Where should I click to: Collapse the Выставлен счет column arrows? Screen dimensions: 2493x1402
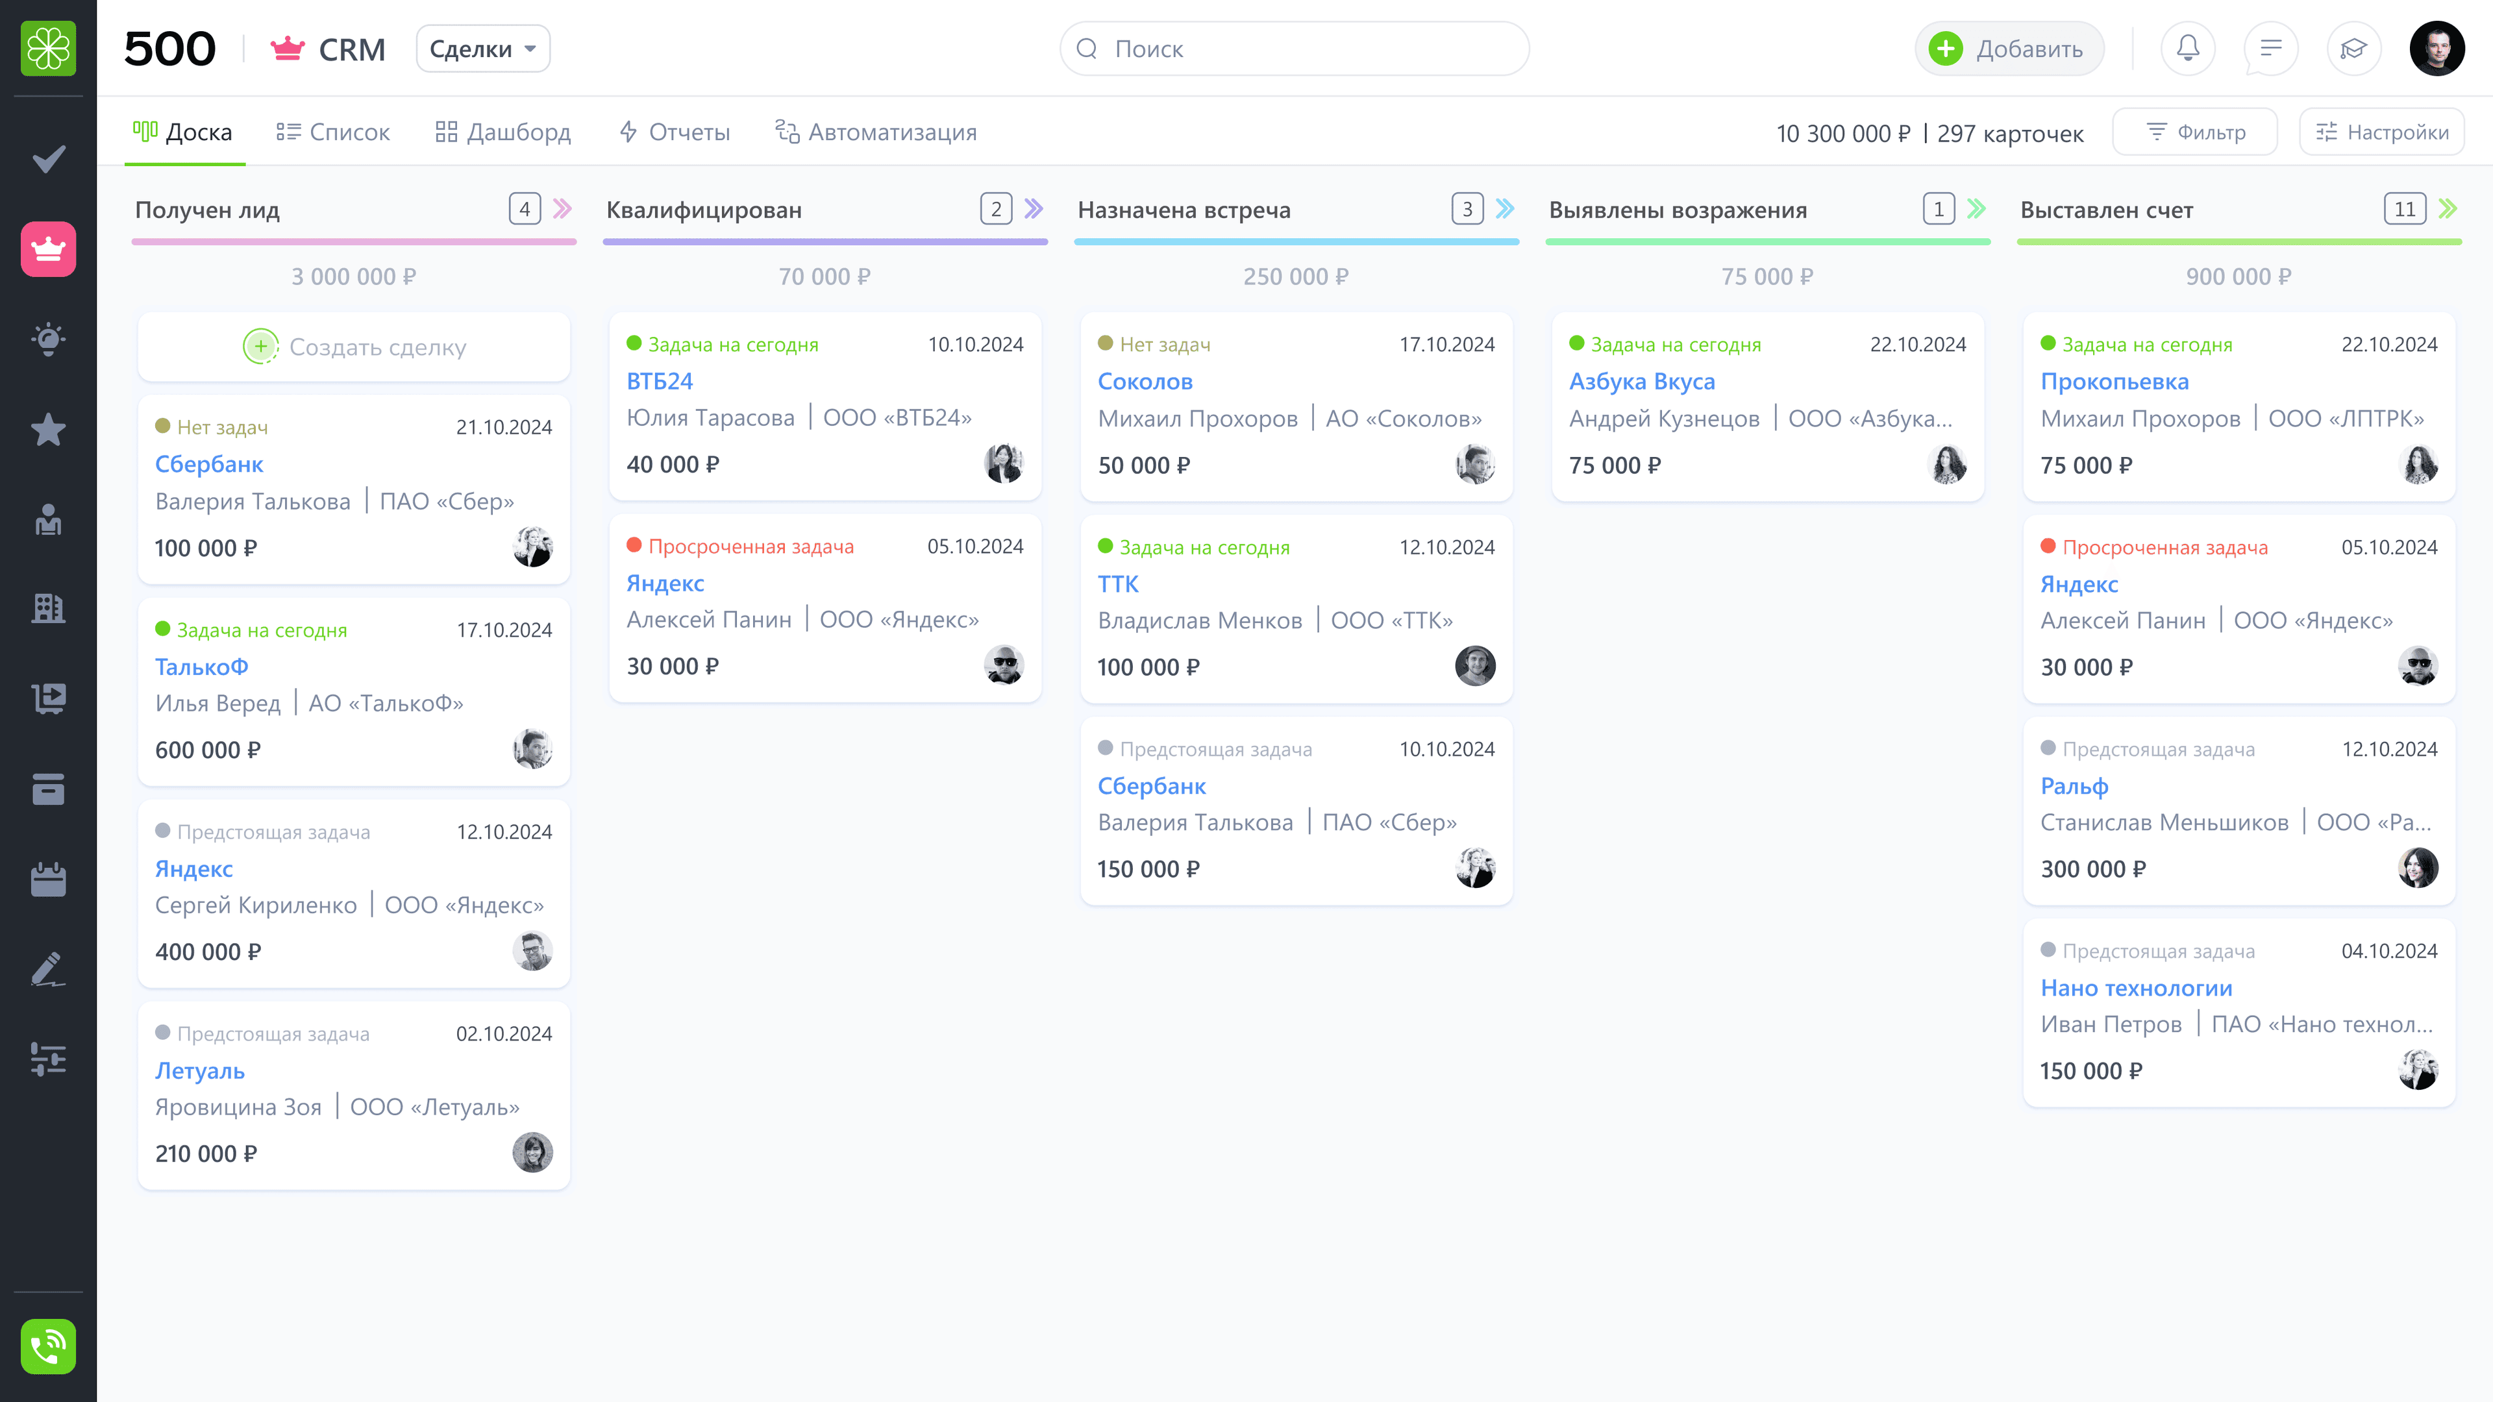[2448, 209]
